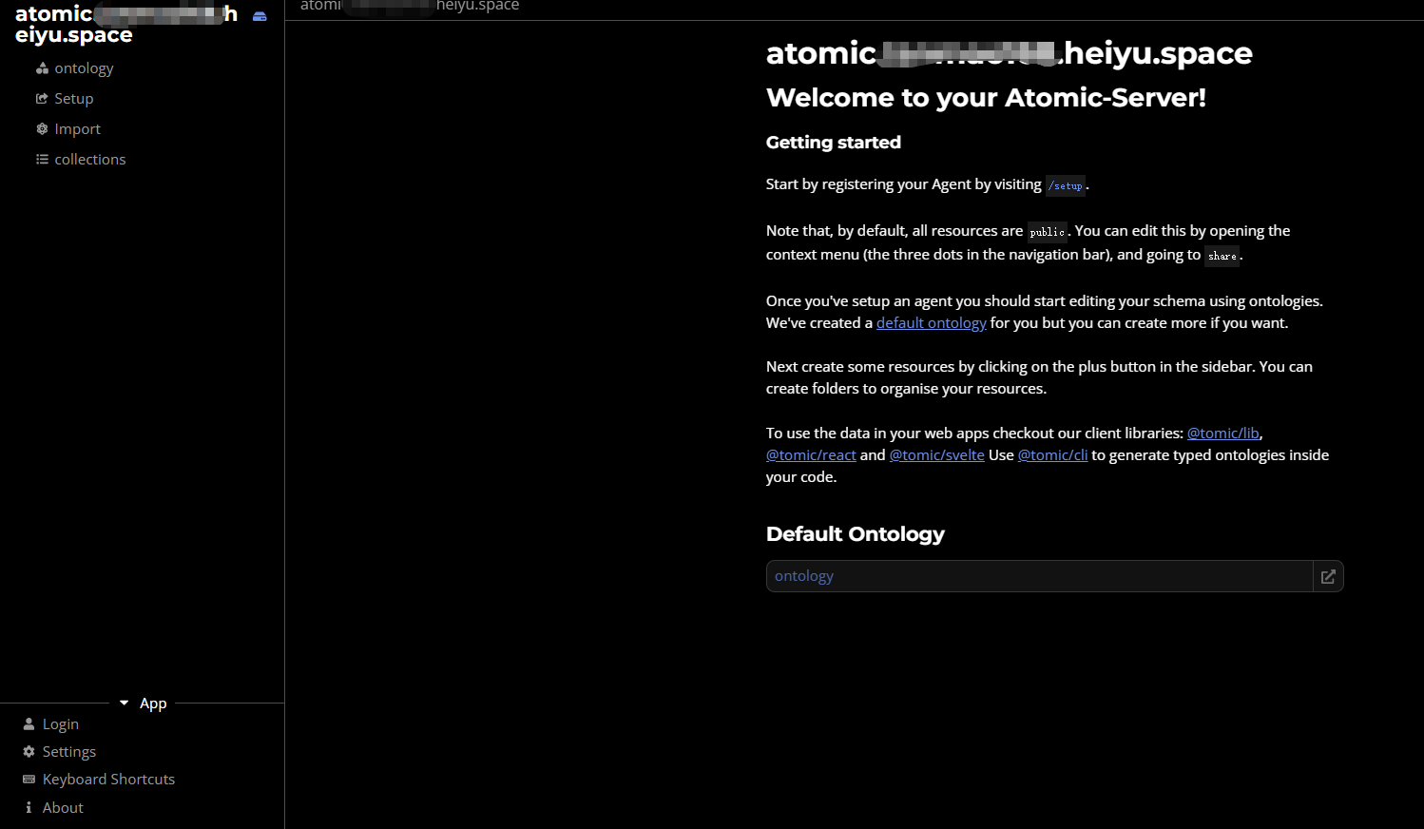The height and width of the screenshot is (829, 1424).
Task: Open the @tomic/svelte link
Action: tap(936, 455)
